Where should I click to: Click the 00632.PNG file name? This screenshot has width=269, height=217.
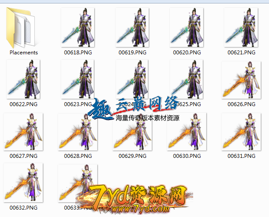(24, 208)
